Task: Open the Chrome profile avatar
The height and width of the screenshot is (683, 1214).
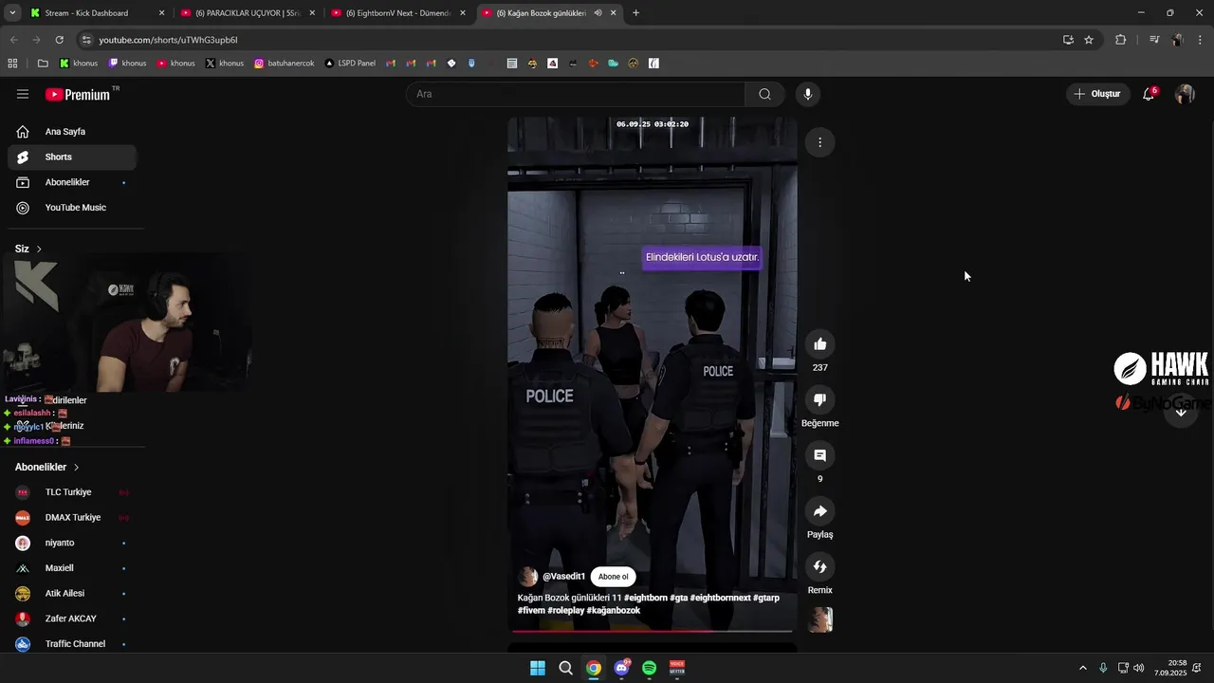Action: [1178, 40]
